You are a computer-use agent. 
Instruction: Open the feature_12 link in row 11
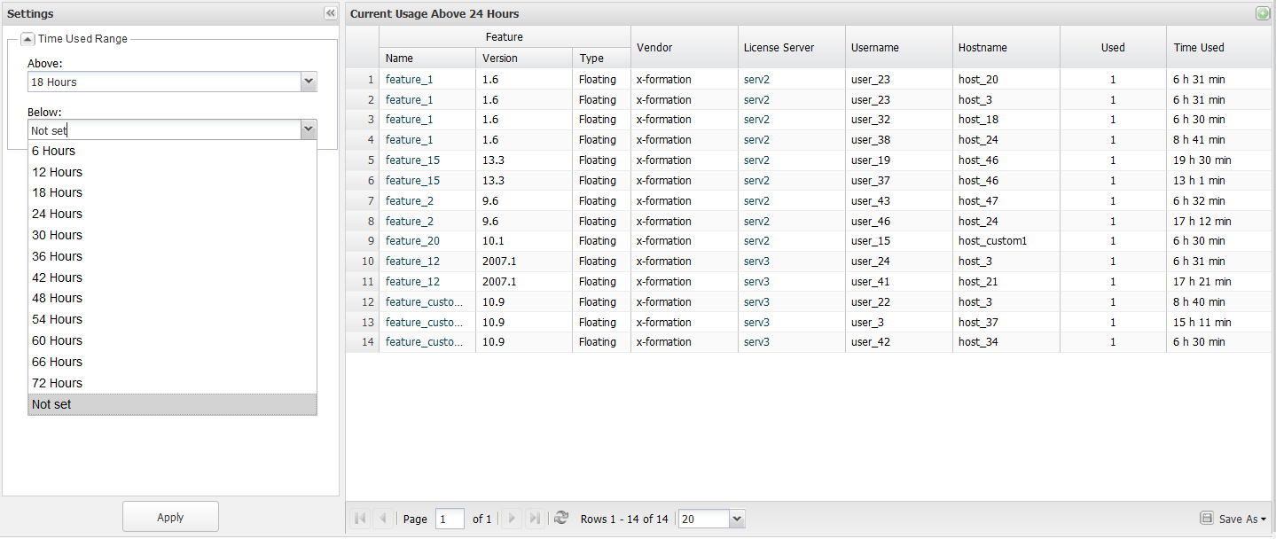coord(412,282)
